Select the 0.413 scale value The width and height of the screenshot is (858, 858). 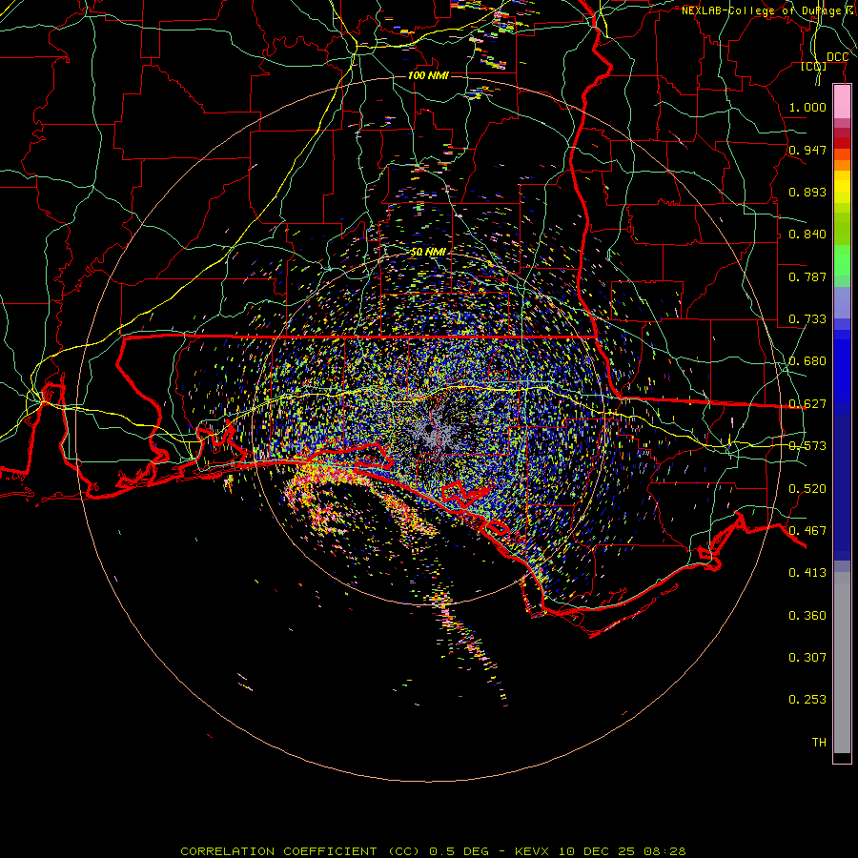coord(807,573)
